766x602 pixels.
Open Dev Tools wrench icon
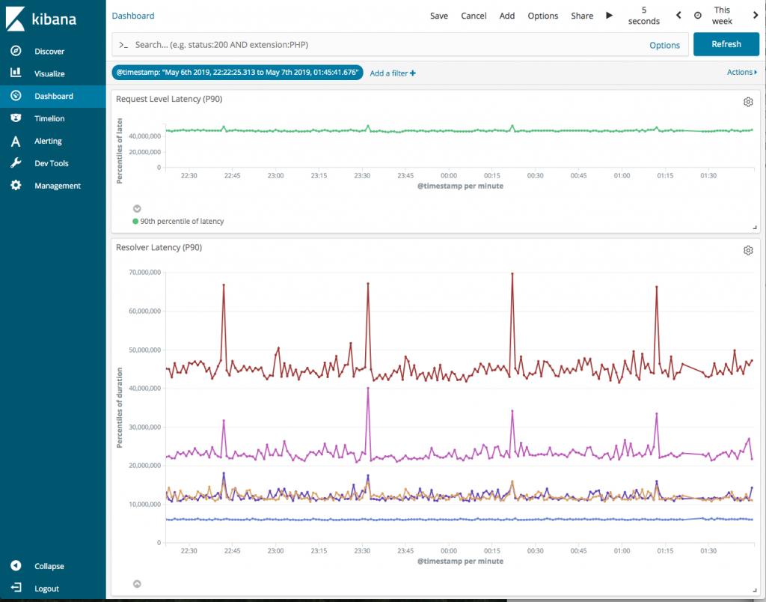tap(16, 163)
